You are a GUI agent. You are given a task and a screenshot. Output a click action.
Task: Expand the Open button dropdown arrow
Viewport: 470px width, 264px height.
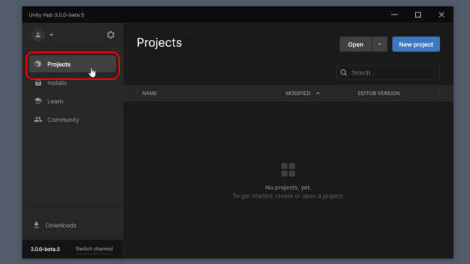click(x=380, y=44)
